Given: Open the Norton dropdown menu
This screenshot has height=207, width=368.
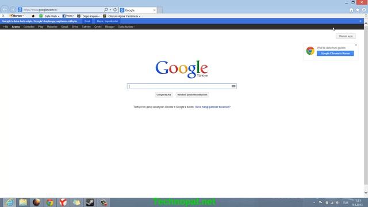Looking at the screenshot, I should [x=17, y=16].
